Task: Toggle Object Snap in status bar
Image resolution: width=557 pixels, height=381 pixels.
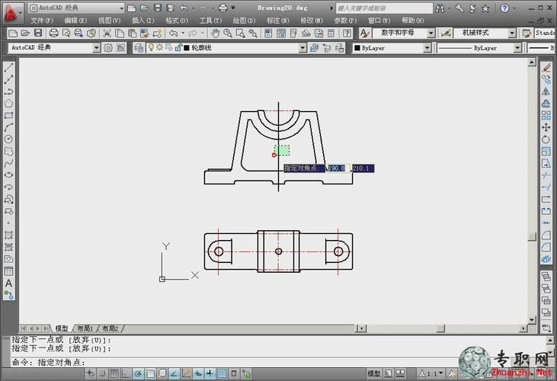Action: pyautogui.click(x=150, y=373)
